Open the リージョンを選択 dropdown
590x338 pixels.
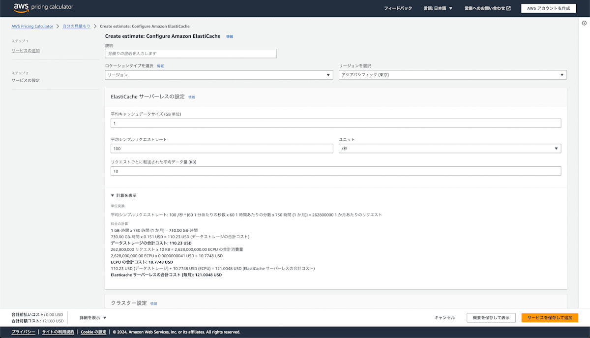pyautogui.click(x=453, y=75)
